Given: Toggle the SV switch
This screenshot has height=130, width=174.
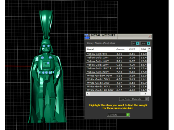Looking at the screenshot, I should pyautogui.click(x=138, y=43).
